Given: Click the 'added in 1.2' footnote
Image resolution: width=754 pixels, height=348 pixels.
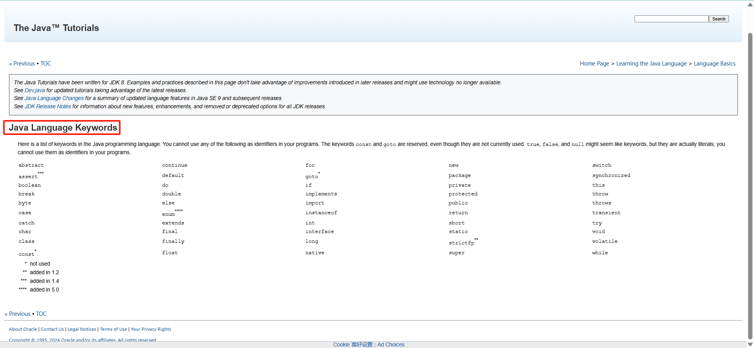Looking at the screenshot, I should tap(44, 272).
